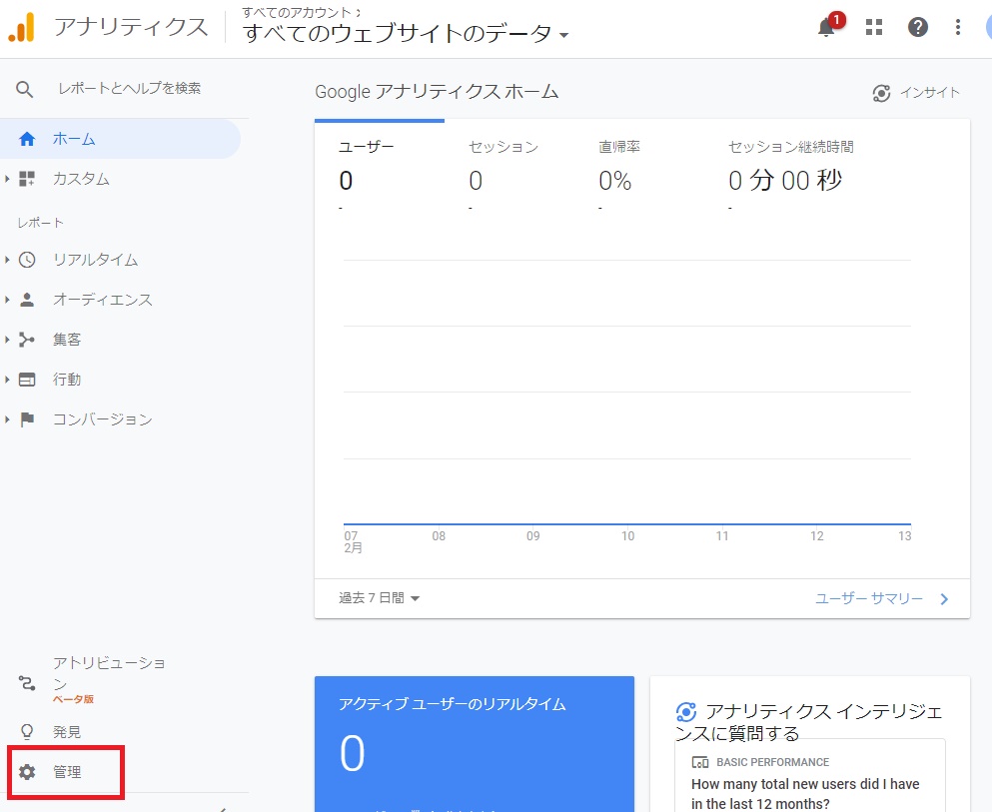Click the ホーム house icon
The width and height of the screenshot is (992, 812).
[x=27, y=139]
